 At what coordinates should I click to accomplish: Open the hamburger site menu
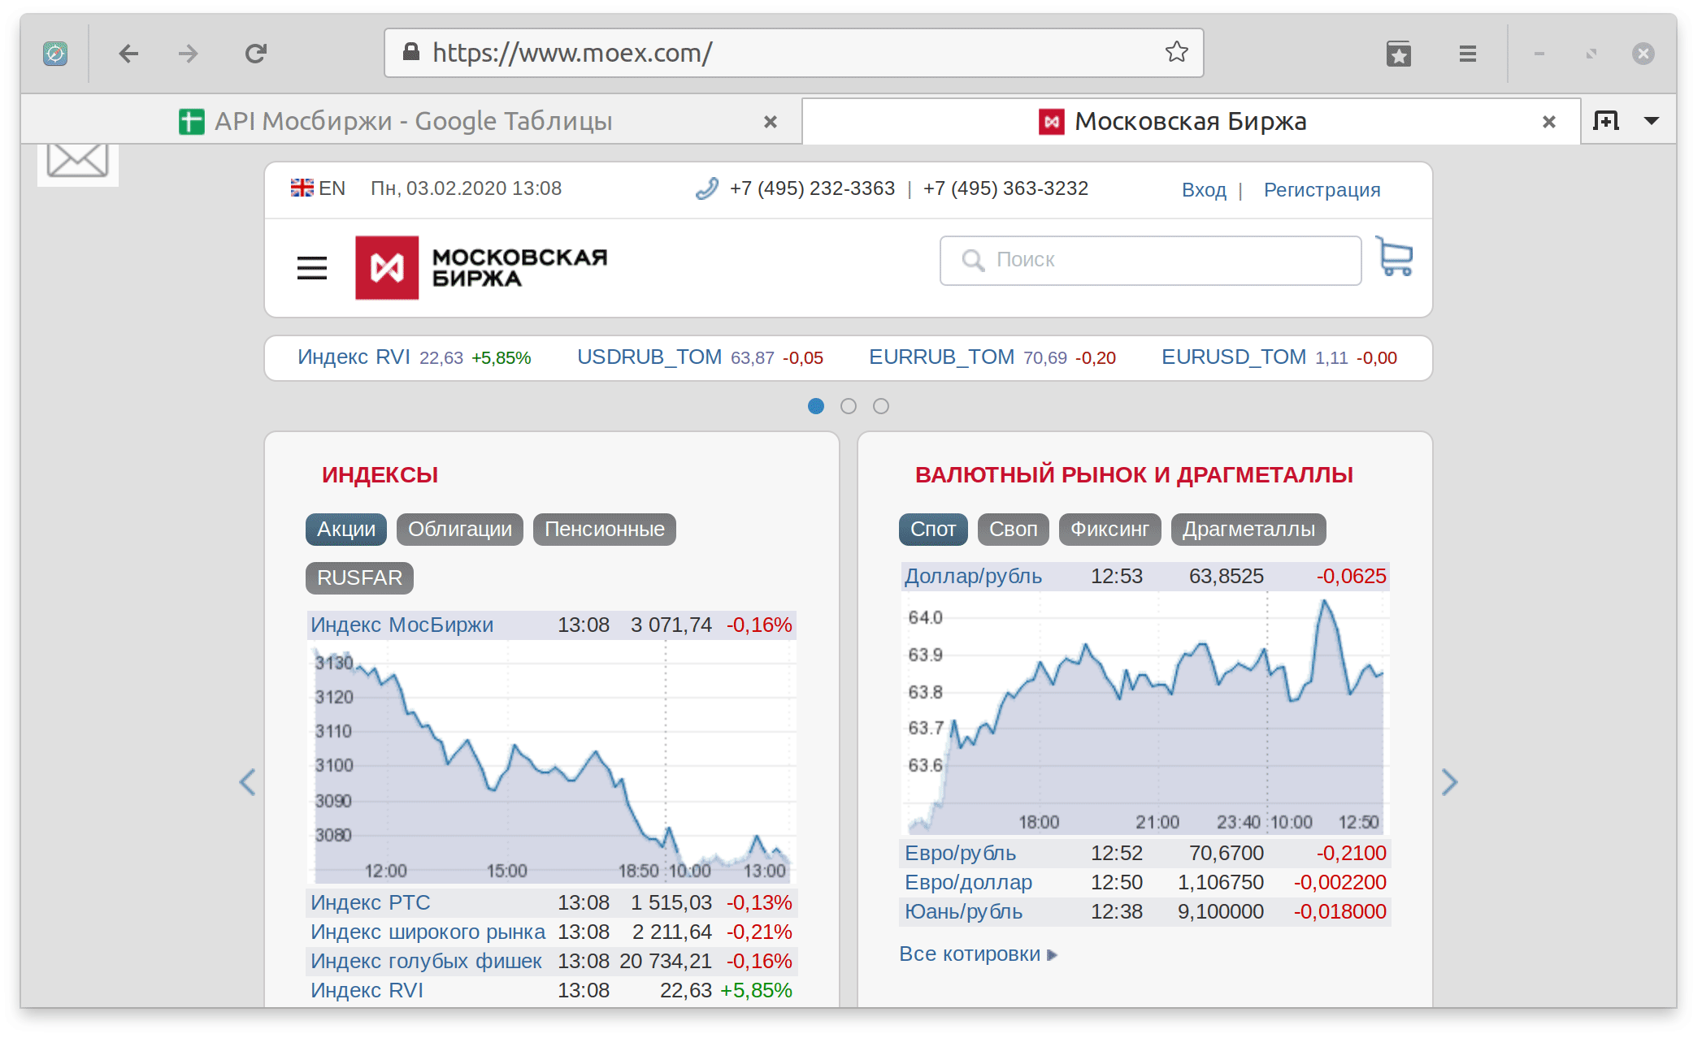point(311,268)
